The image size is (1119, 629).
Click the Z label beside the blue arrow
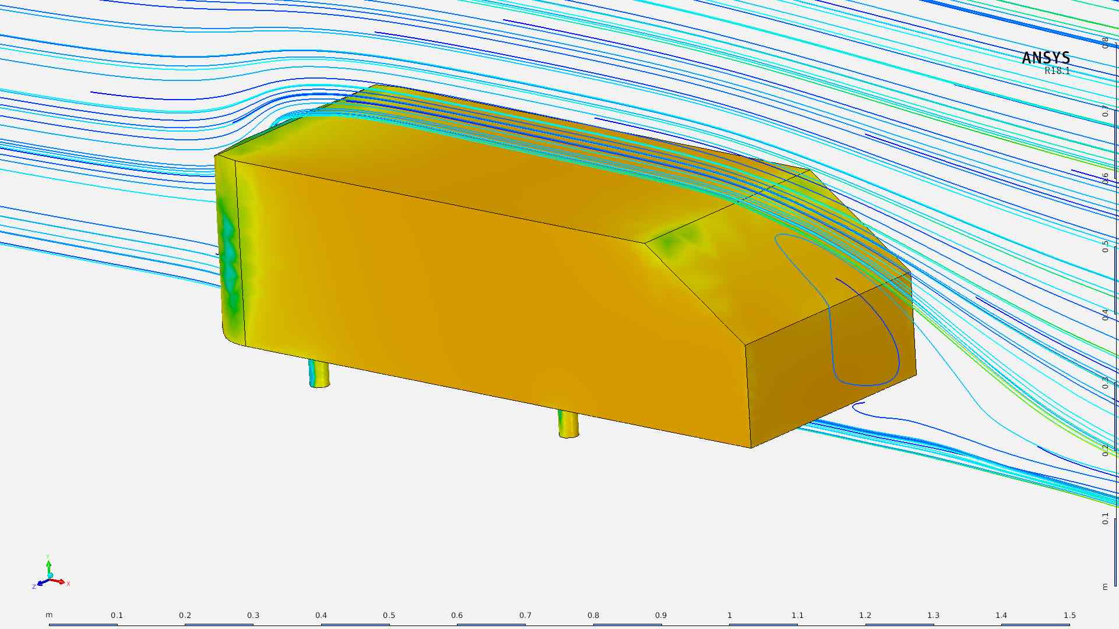(34, 586)
